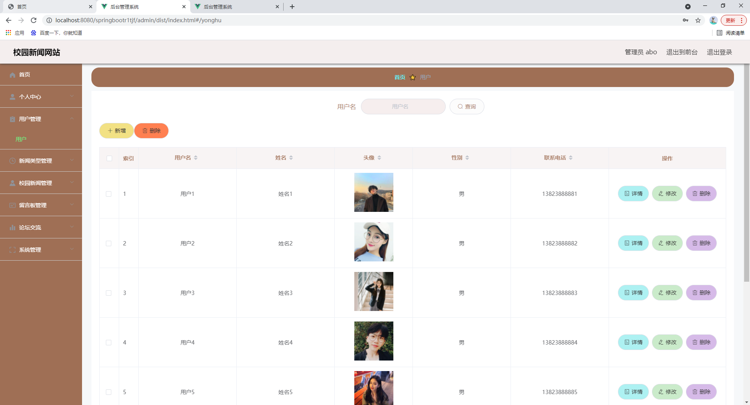Screen dimensions: 750x405
Task: Check the row for 用户1
Action: (109, 194)
